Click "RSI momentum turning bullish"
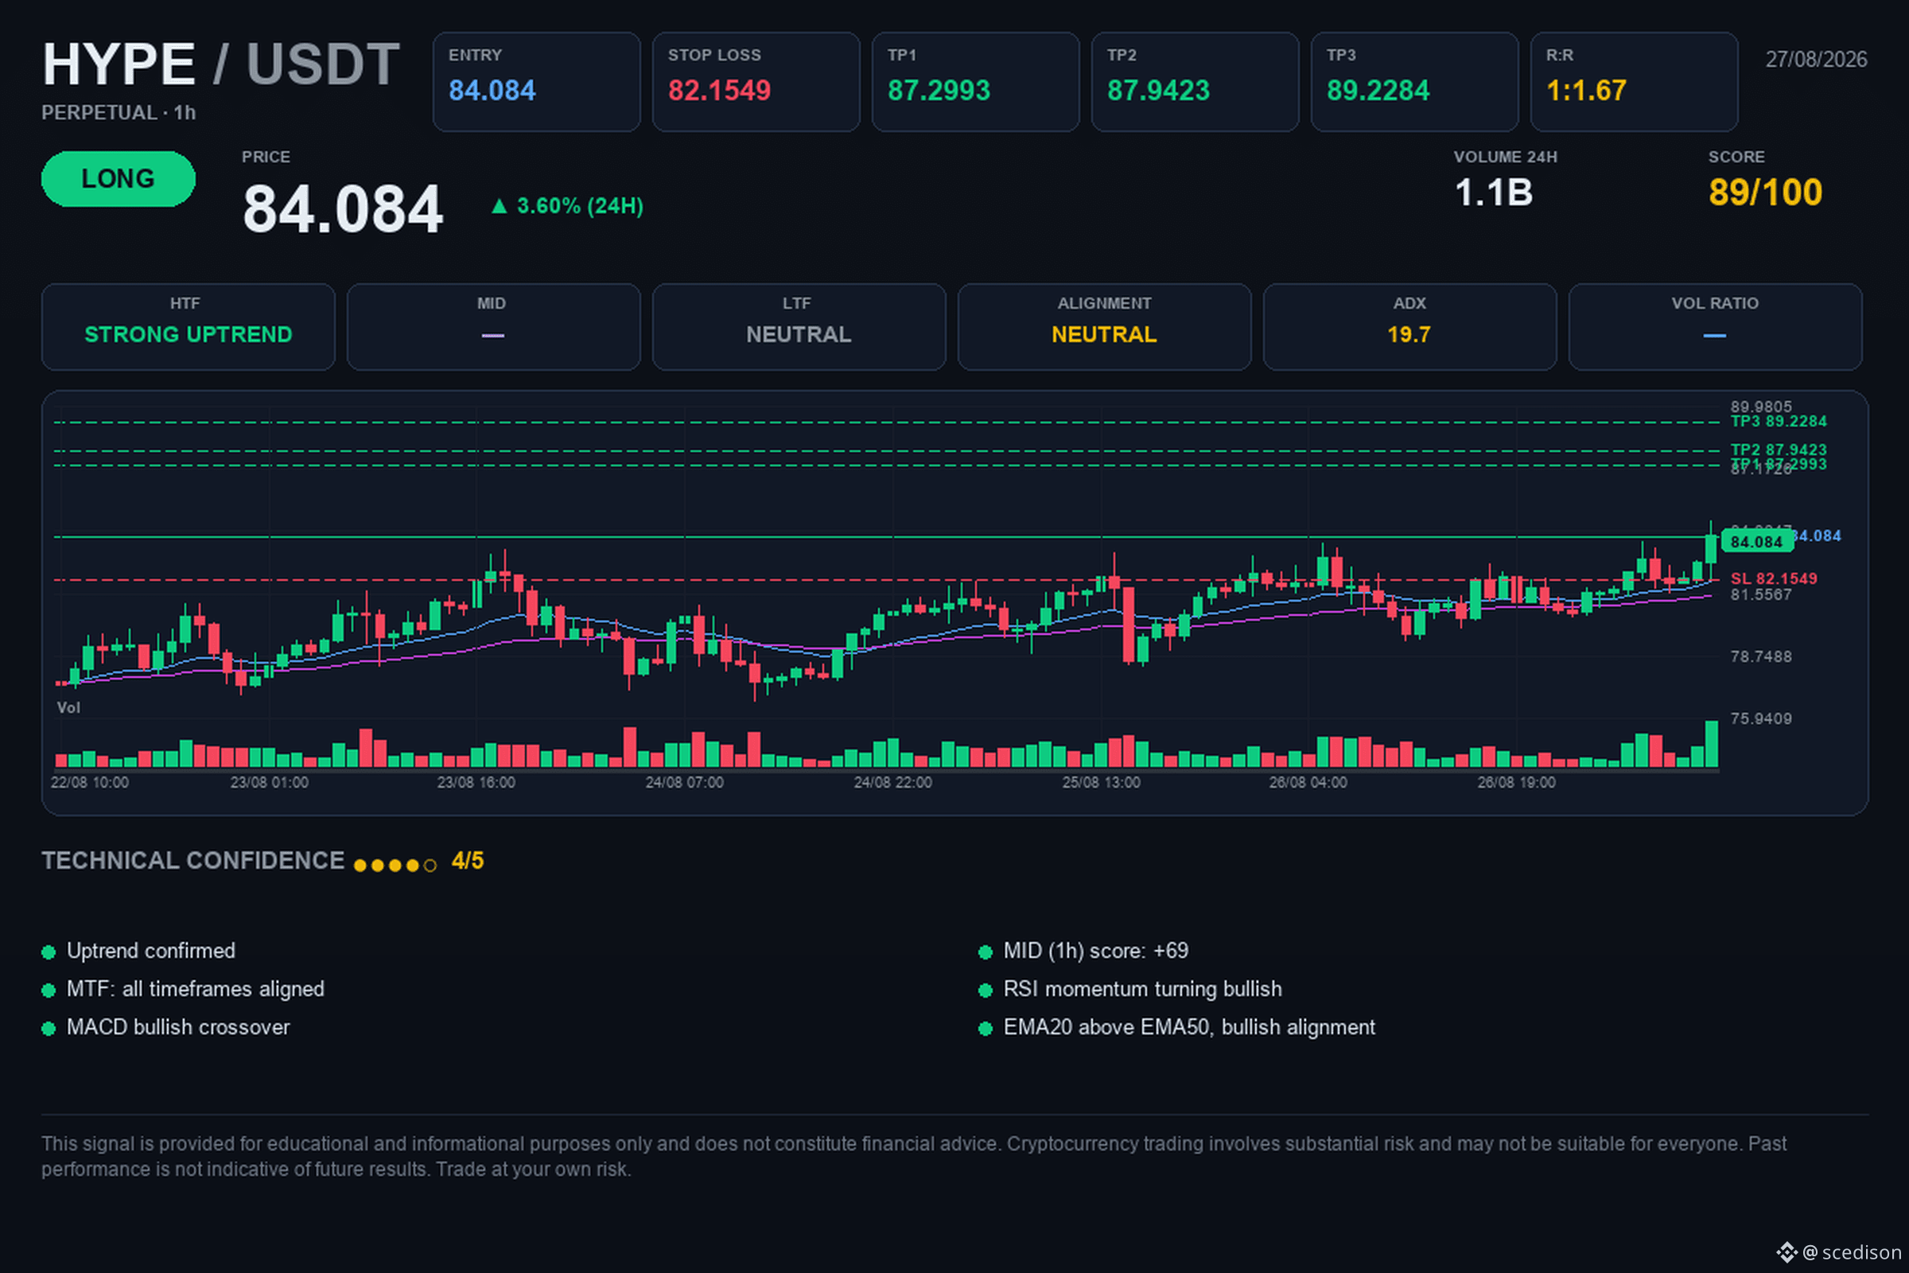Image resolution: width=1909 pixels, height=1273 pixels. [x=1143, y=989]
